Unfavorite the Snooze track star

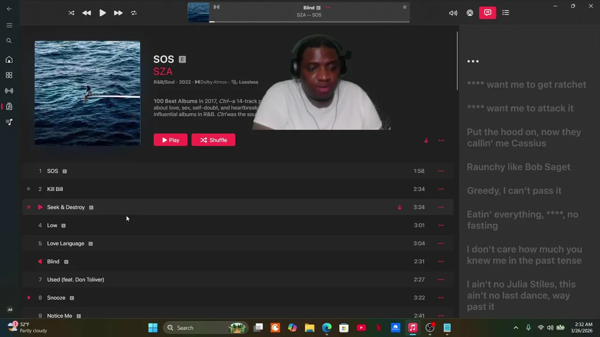coord(29,298)
